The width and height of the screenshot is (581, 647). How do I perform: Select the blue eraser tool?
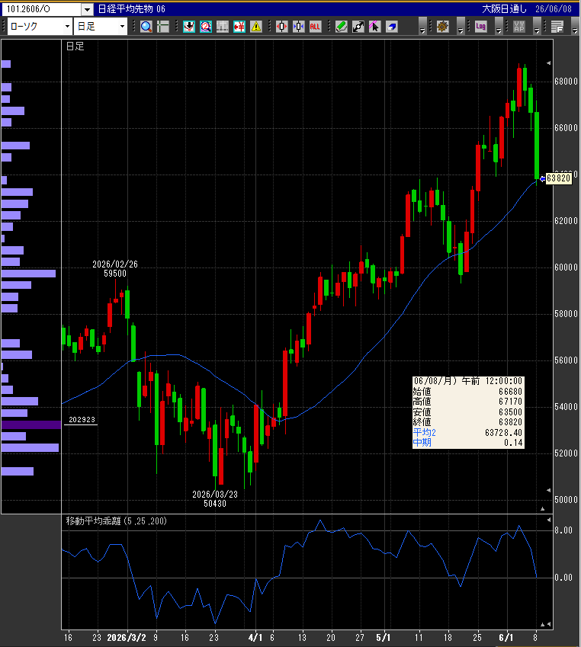(391, 27)
